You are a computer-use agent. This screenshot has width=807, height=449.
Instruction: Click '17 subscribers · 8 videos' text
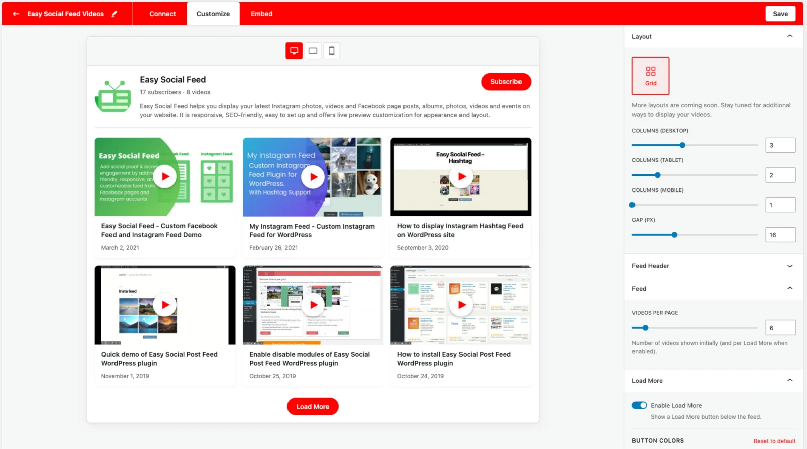pyautogui.click(x=175, y=92)
